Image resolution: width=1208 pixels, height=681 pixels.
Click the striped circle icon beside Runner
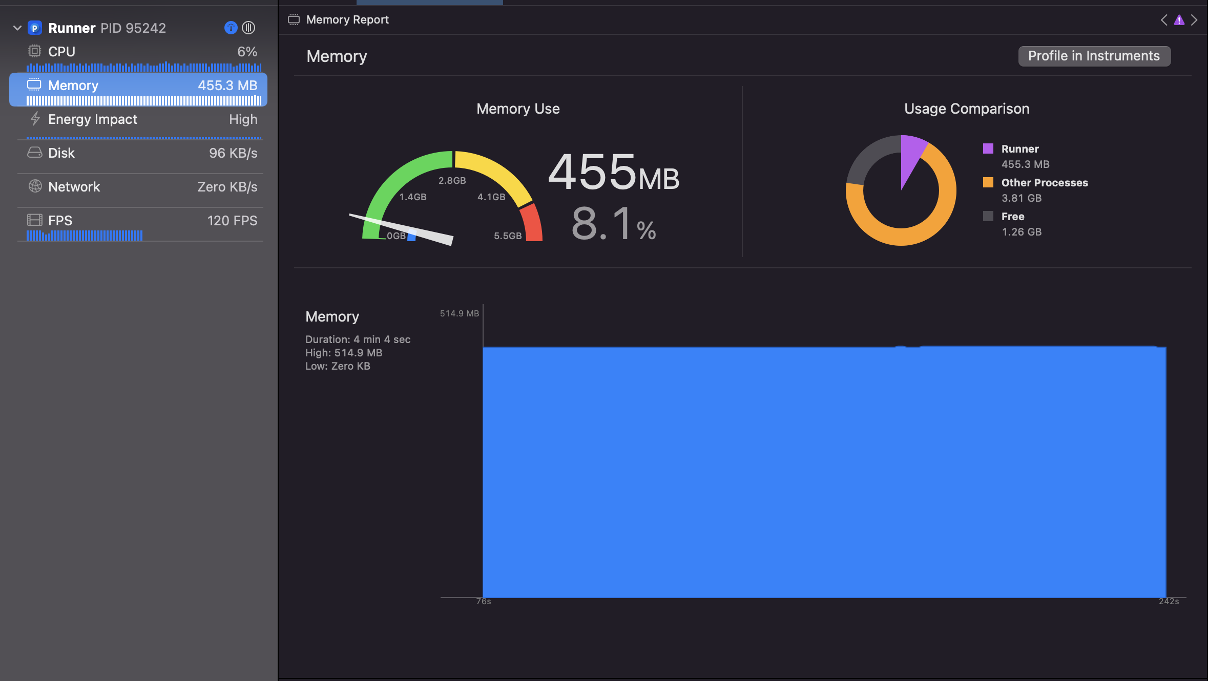248,28
